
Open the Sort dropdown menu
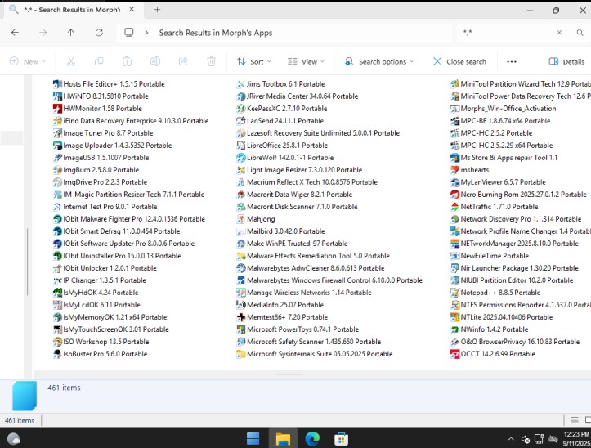tap(253, 61)
